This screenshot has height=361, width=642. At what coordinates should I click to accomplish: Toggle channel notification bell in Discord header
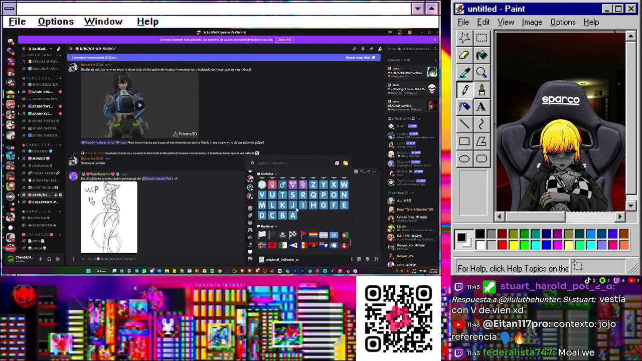point(363,49)
